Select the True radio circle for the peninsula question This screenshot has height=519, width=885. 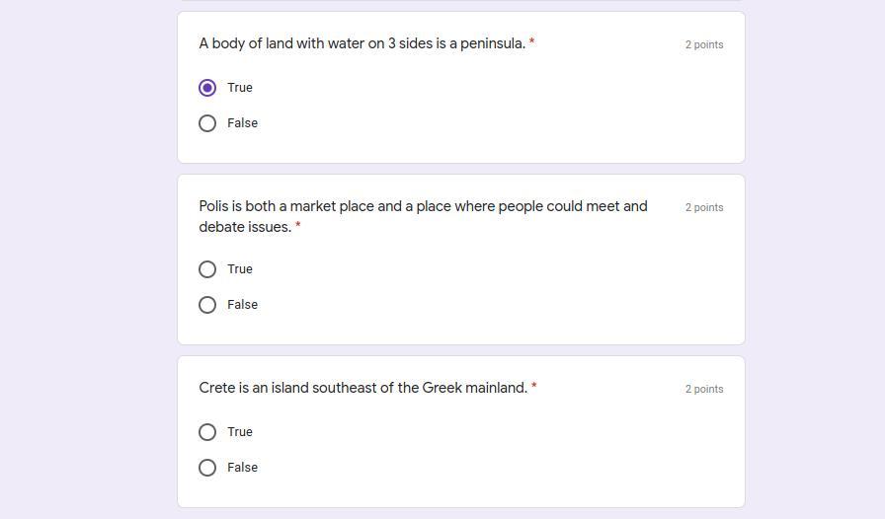coord(207,88)
